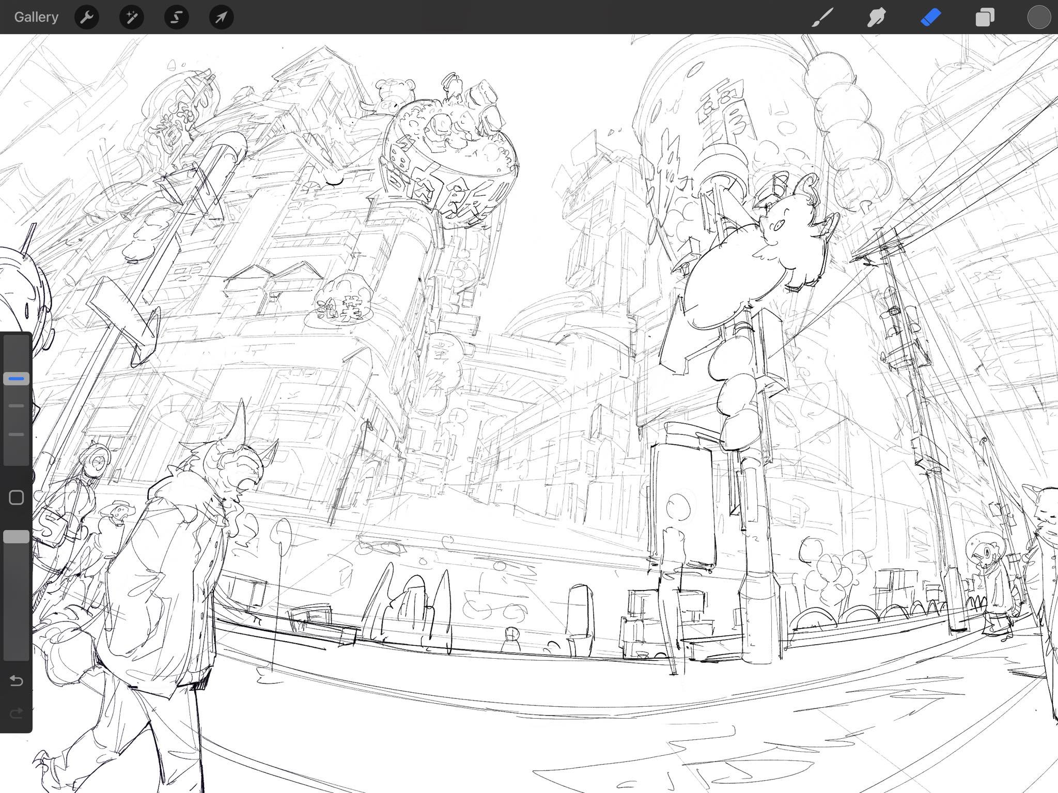Return to the Gallery
This screenshot has width=1058, height=793.
click(x=36, y=17)
